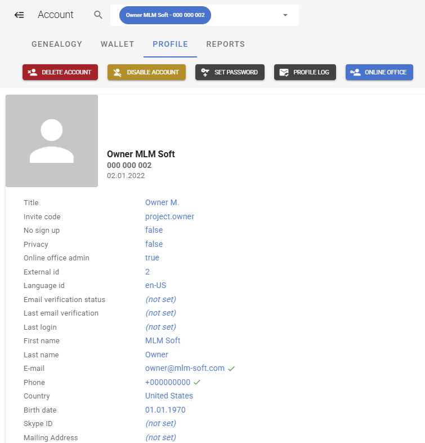The height and width of the screenshot is (443, 425).
Task: Toggle the Online office admin true value
Action: tap(152, 258)
